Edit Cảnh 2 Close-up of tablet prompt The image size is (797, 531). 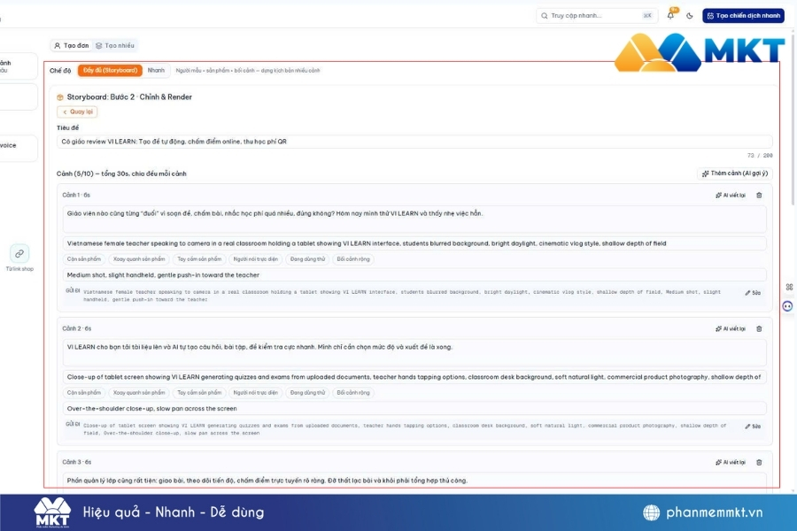(414, 377)
